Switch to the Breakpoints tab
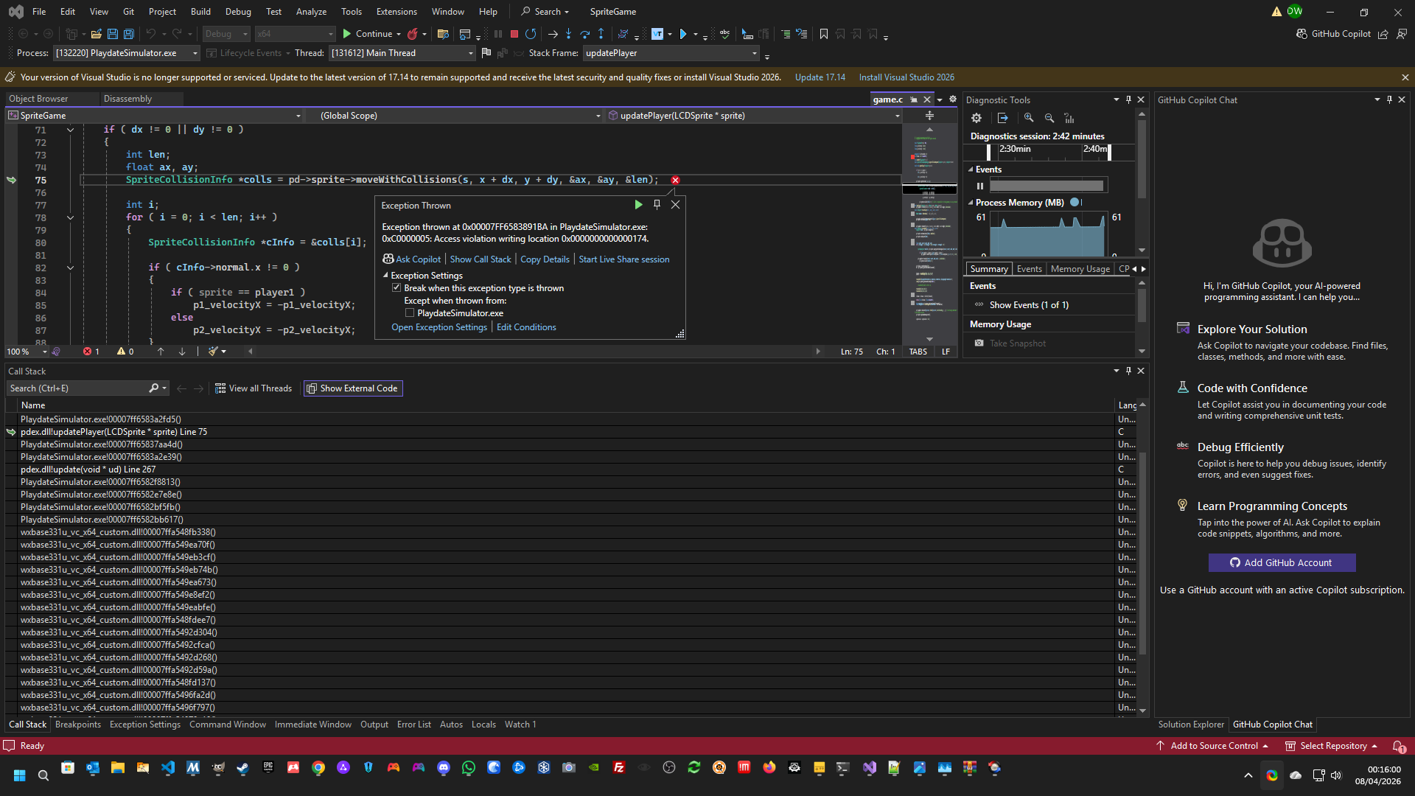This screenshot has height=796, width=1415. click(x=77, y=725)
